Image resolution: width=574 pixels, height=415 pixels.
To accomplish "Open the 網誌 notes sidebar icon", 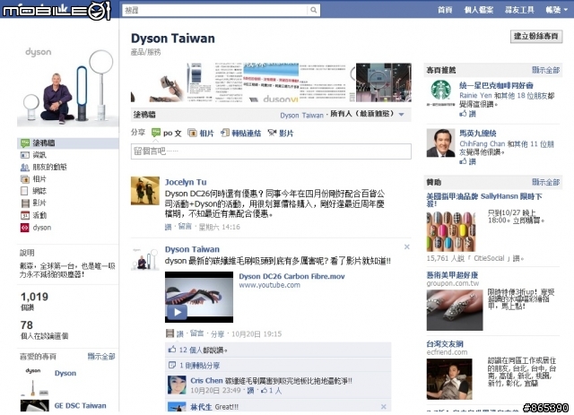I will pos(24,191).
